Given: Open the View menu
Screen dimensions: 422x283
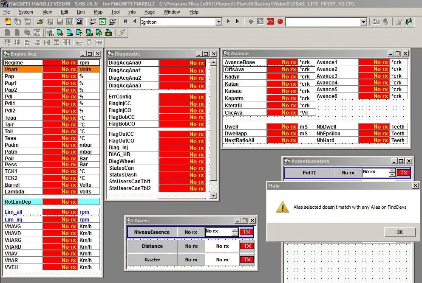Looking at the screenshot, I should (47, 12).
